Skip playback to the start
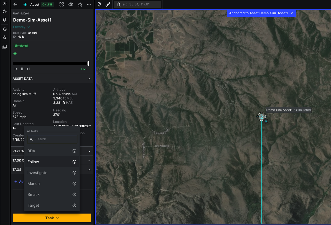 point(16,69)
